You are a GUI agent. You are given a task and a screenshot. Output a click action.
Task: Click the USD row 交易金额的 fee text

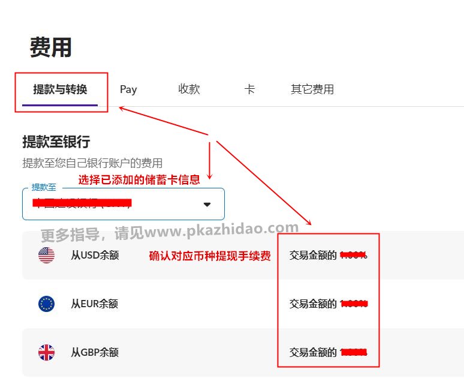pyautogui.click(x=329, y=255)
